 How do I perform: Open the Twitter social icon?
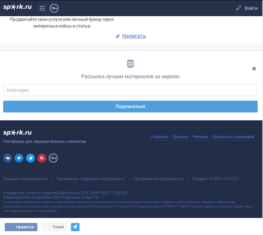click(x=19, y=158)
